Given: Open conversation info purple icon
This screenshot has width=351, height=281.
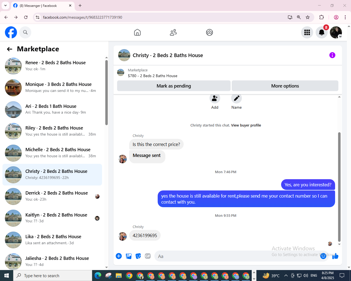Looking at the screenshot, I should 332,55.
